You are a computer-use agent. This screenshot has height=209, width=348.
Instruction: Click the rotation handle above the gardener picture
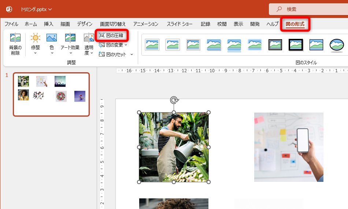coord(174,100)
